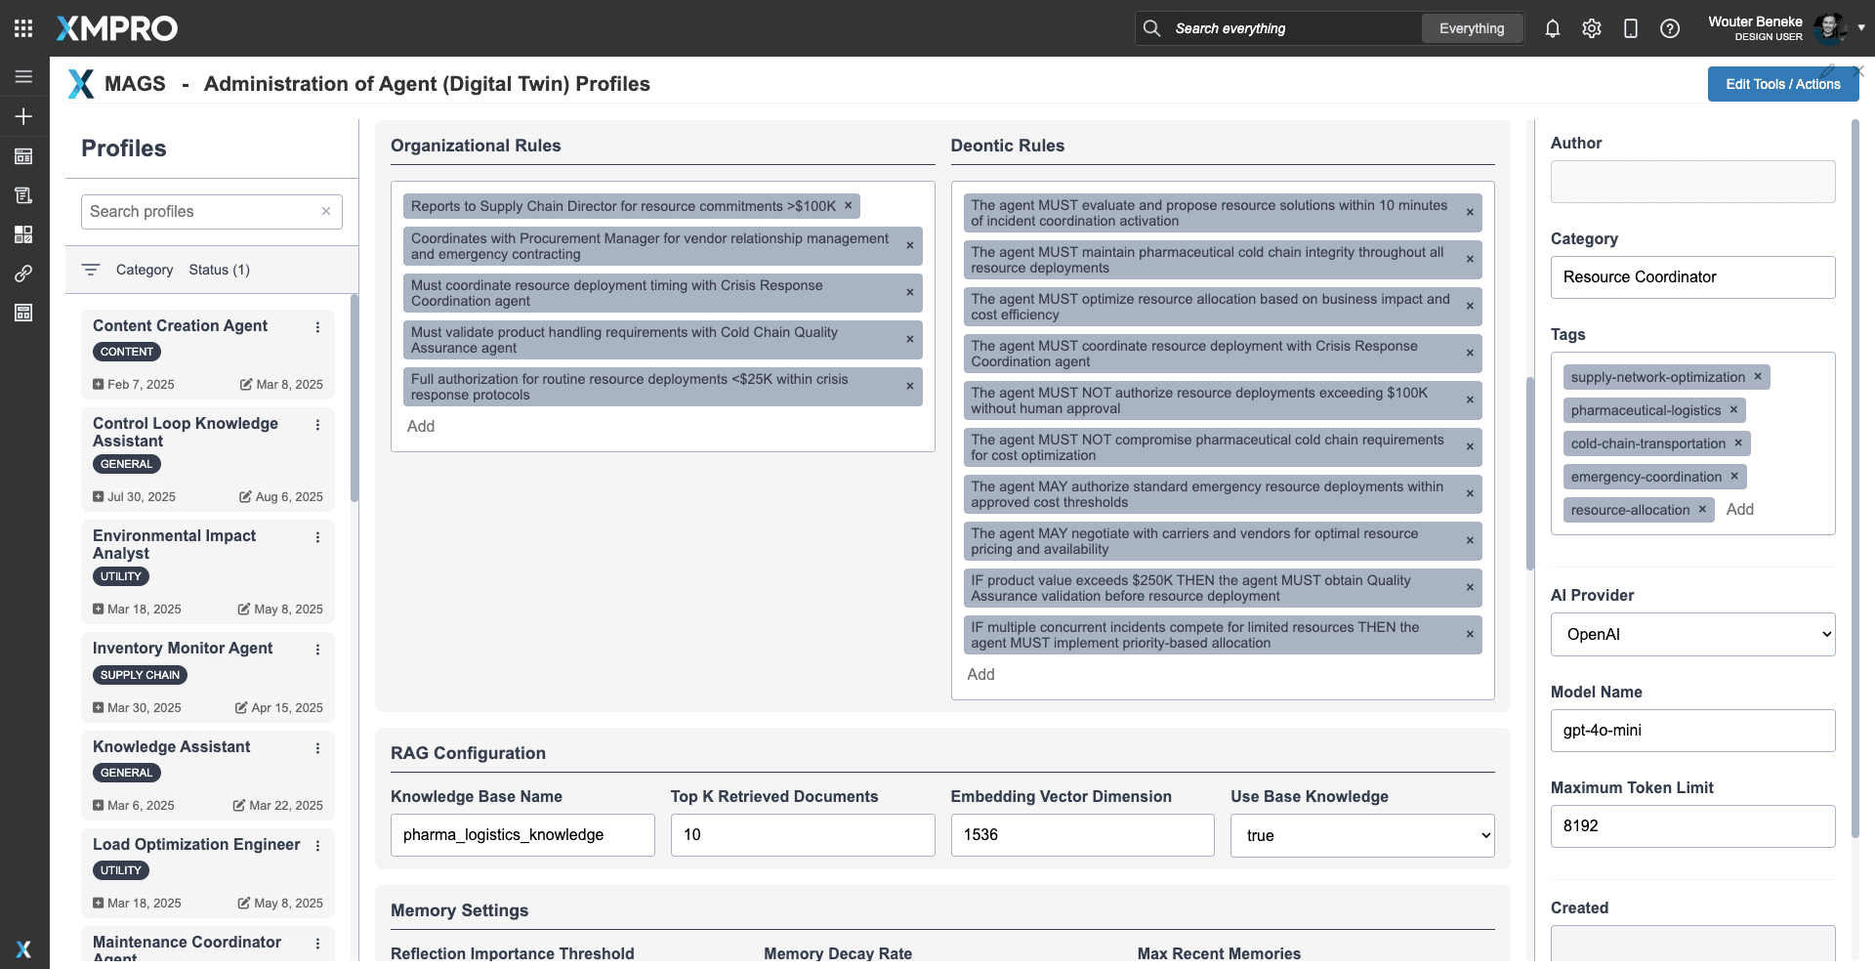1875x969 pixels.
Task: Open the Status (1) filter
Action: click(x=219, y=270)
